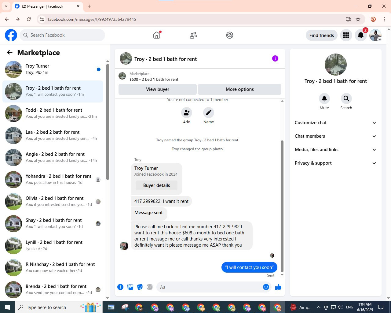
Task: Open the account profile picture menu
Action: click(375, 35)
